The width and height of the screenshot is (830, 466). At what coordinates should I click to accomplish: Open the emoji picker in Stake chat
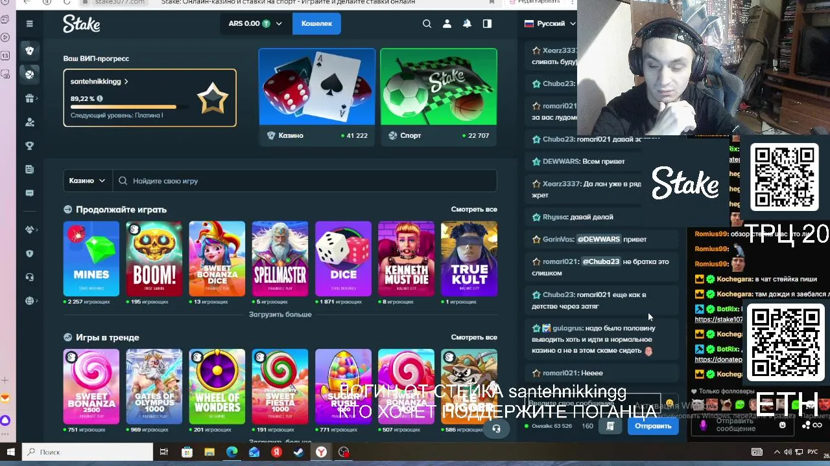[669, 403]
